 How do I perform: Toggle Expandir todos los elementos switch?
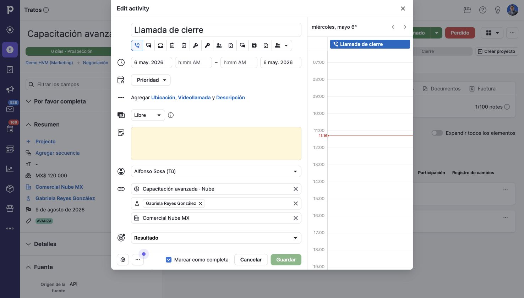click(437, 133)
